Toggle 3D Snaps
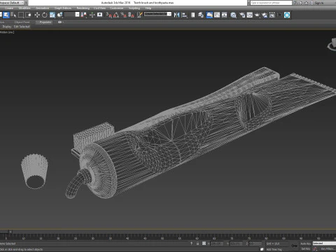This screenshot has width=336, height=252. 109,15
